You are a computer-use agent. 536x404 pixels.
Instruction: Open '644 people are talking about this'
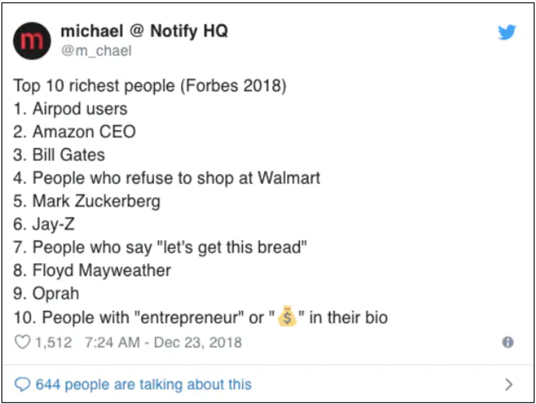click(x=143, y=384)
